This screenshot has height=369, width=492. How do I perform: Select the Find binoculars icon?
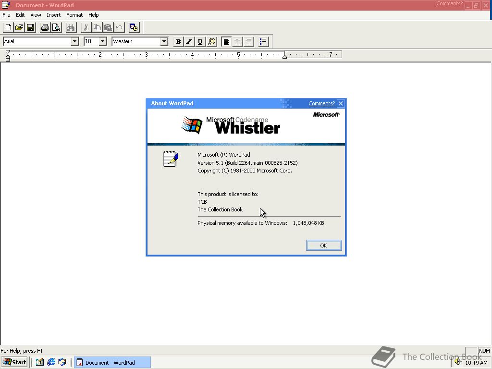71,27
